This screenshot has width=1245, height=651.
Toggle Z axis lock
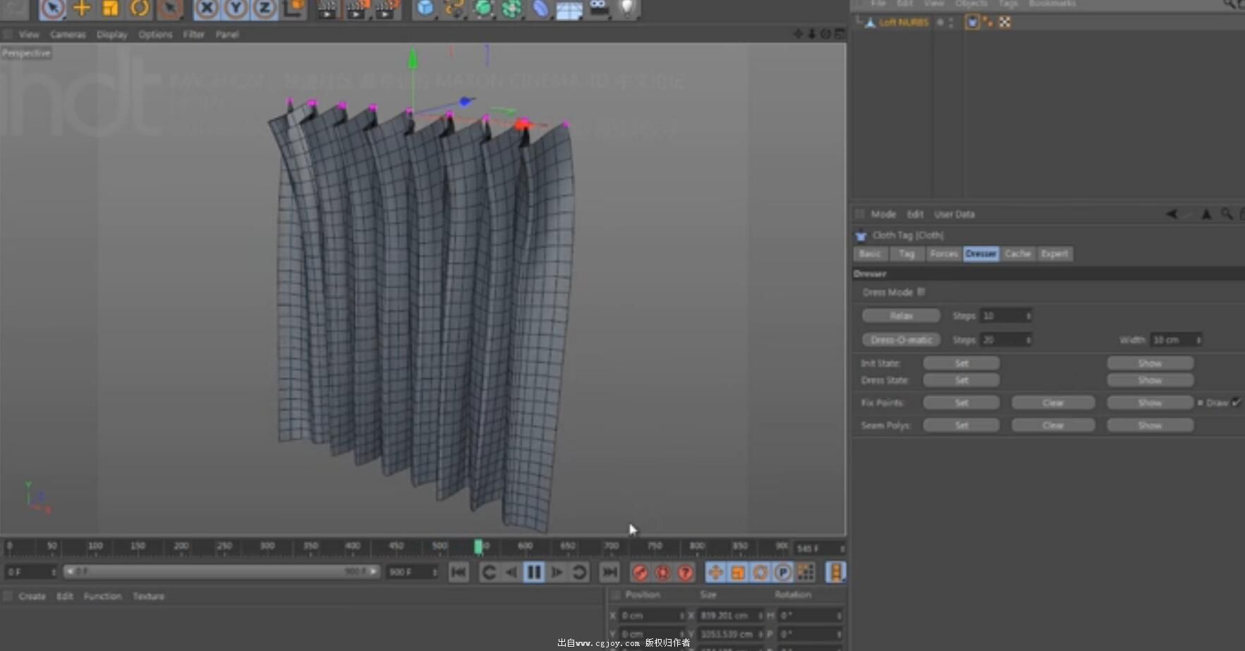click(x=264, y=8)
